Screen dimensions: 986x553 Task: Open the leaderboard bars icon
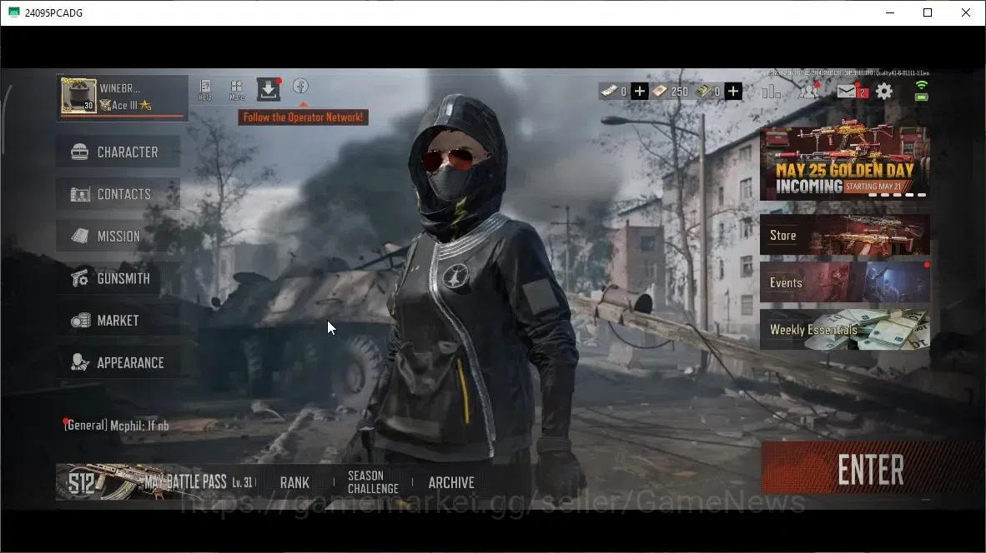(x=771, y=92)
